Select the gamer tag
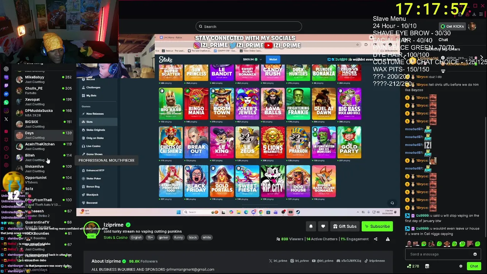Image resolution: width=487 pixels, height=274 pixels. point(164,237)
